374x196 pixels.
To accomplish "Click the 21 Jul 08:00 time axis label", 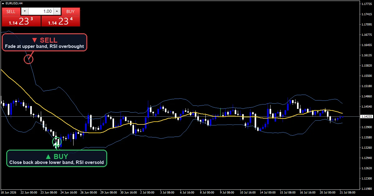I will (x=348, y=193).
